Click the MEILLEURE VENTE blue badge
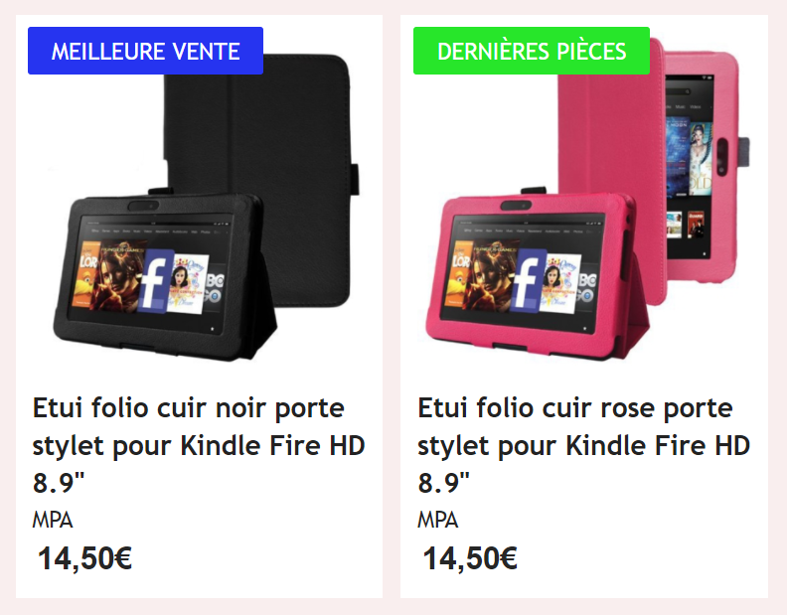The image size is (787, 615). [145, 51]
